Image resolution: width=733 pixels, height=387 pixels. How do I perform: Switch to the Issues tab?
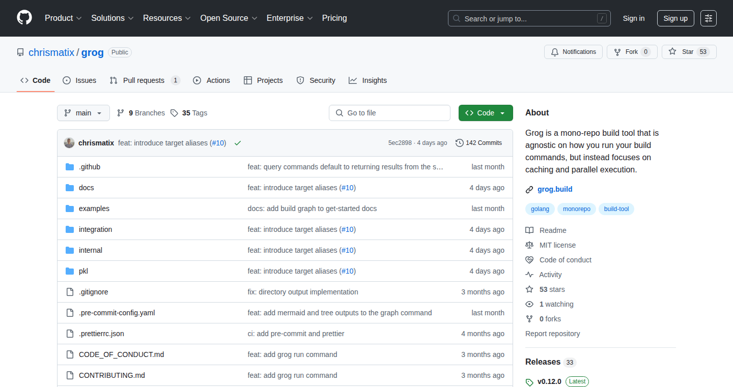79,80
